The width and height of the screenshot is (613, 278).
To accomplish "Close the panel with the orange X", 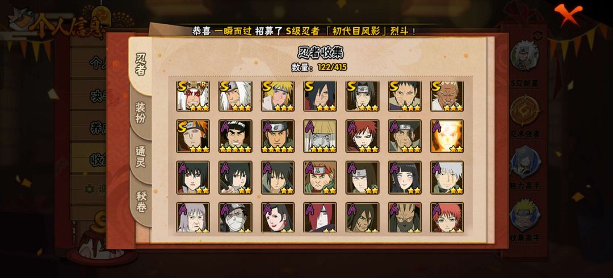I will tap(568, 14).
